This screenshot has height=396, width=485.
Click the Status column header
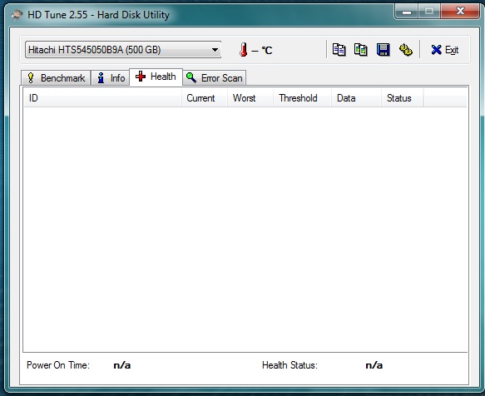tap(402, 98)
